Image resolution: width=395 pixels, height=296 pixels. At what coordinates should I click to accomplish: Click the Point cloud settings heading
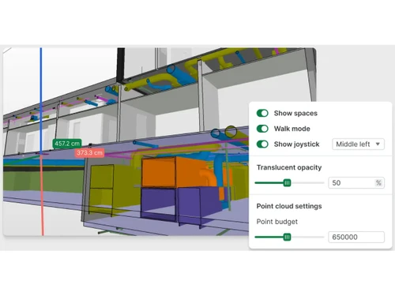(x=289, y=206)
